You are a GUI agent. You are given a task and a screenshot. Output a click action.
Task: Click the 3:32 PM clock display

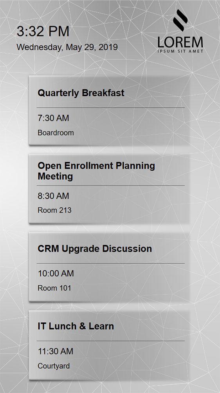pyautogui.click(x=43, y=31)
